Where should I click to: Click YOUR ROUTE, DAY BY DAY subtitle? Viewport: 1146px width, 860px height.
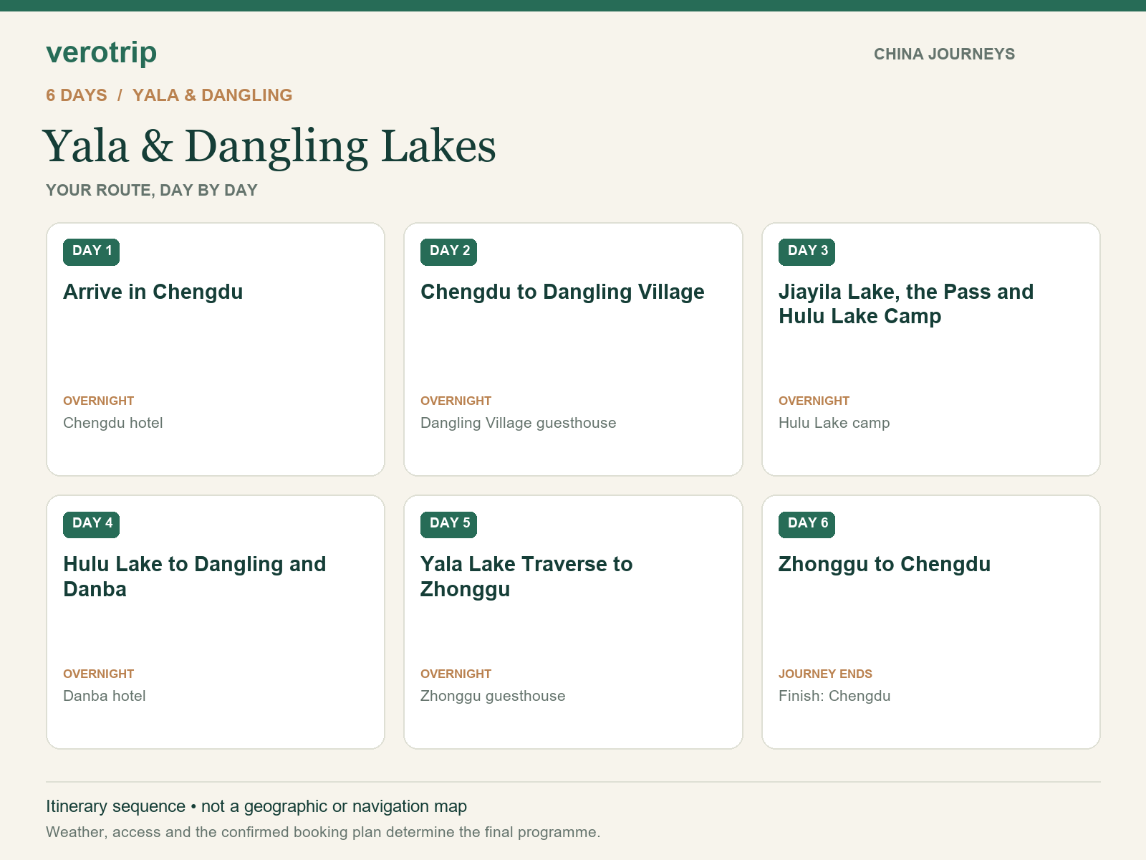coord(152,191)
